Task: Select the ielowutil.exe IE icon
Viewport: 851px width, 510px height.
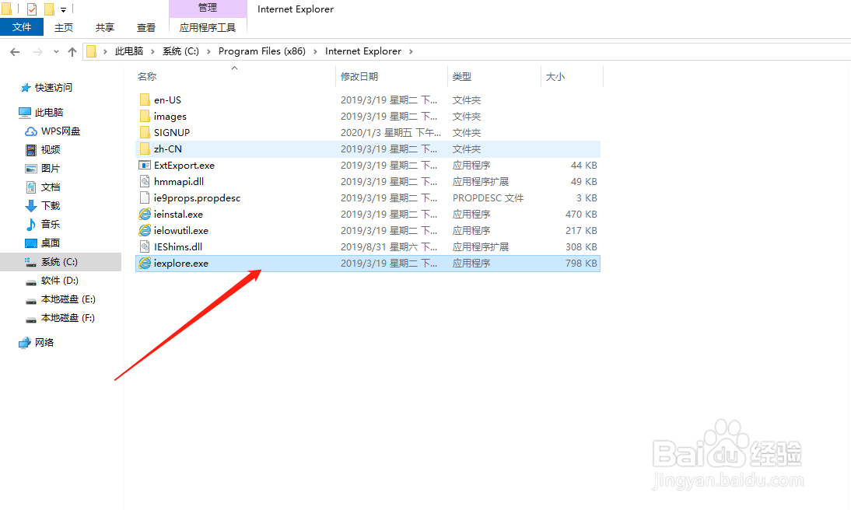Action: coord(145,230)
